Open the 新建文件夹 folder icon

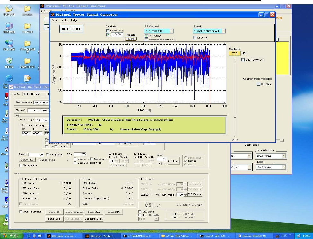pos(27,61)
